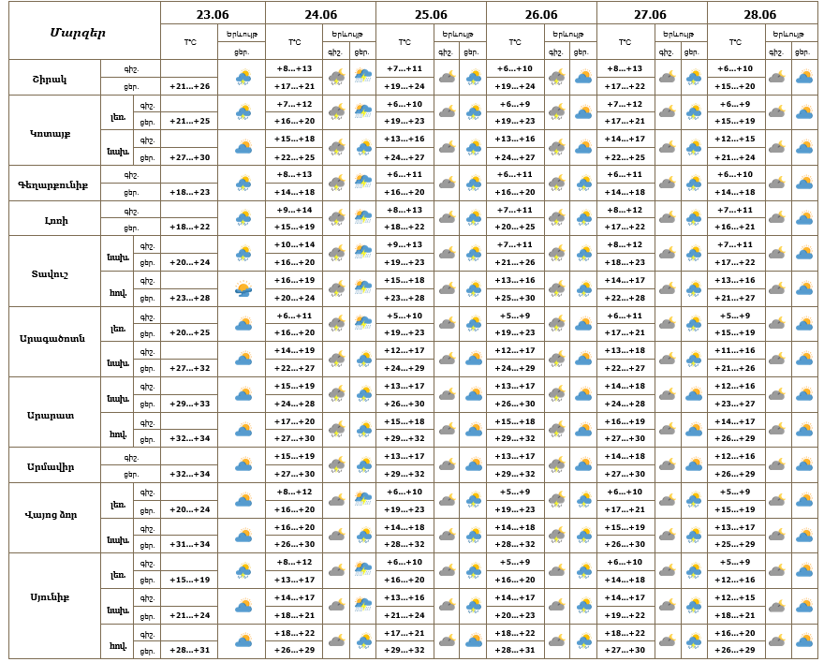Click Արագածոտն լեռ. 25.06 night temperature +5...+10
This screenshot has height=662, width=824.
click(405, 316)
